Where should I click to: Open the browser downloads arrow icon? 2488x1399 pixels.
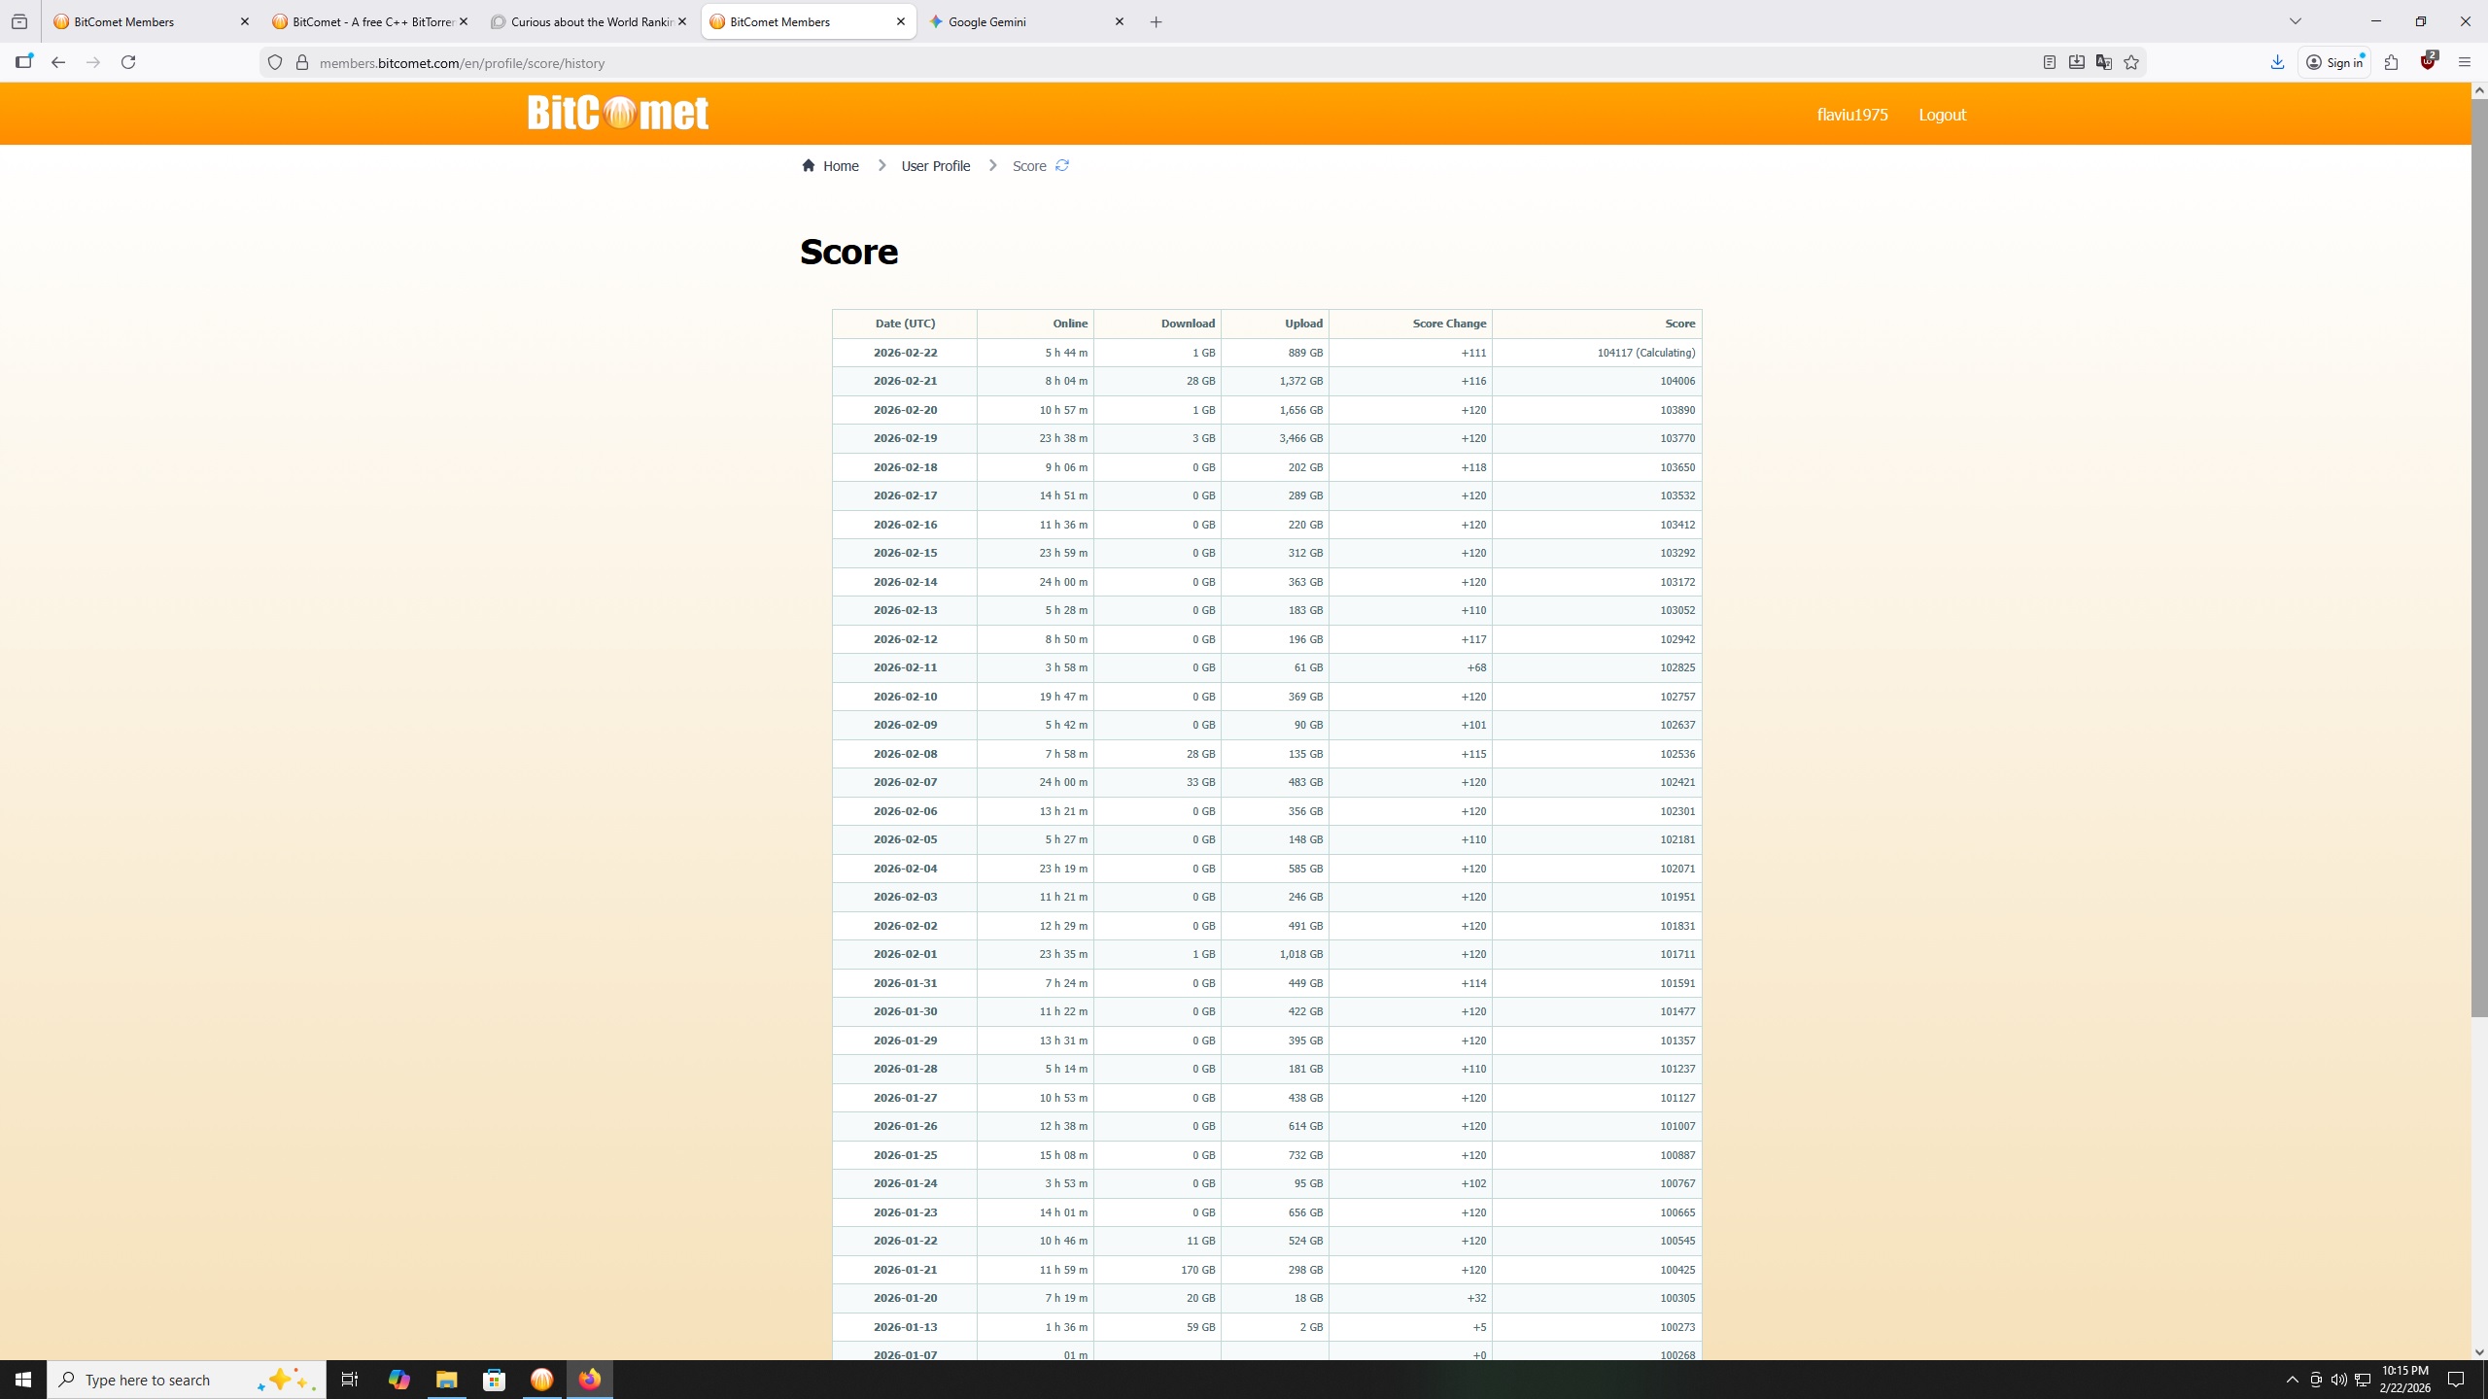(2277, 62)
